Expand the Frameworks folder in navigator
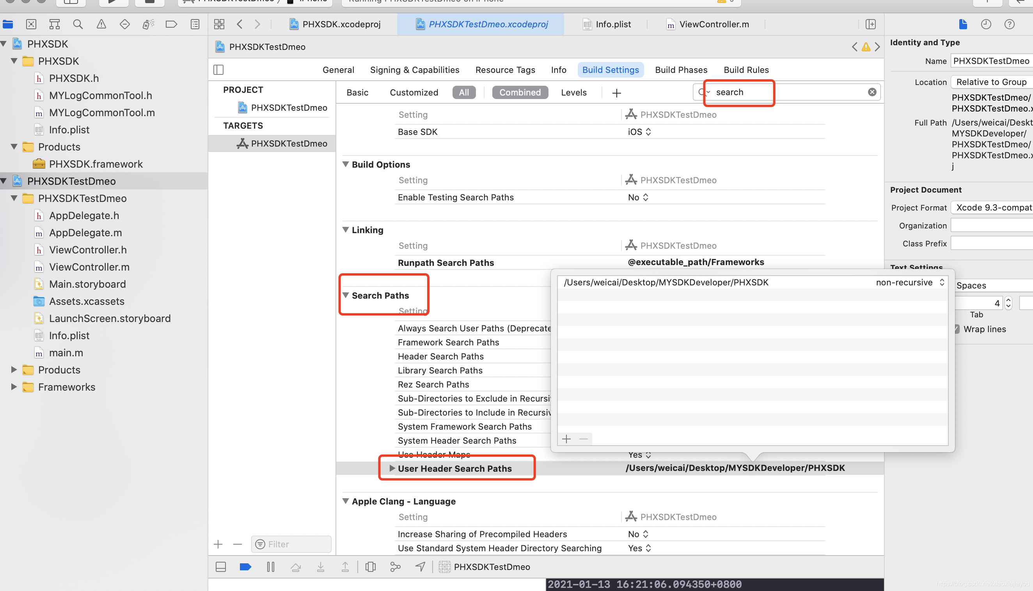Screen dimensions: 1033x591 tap(14, 387)
